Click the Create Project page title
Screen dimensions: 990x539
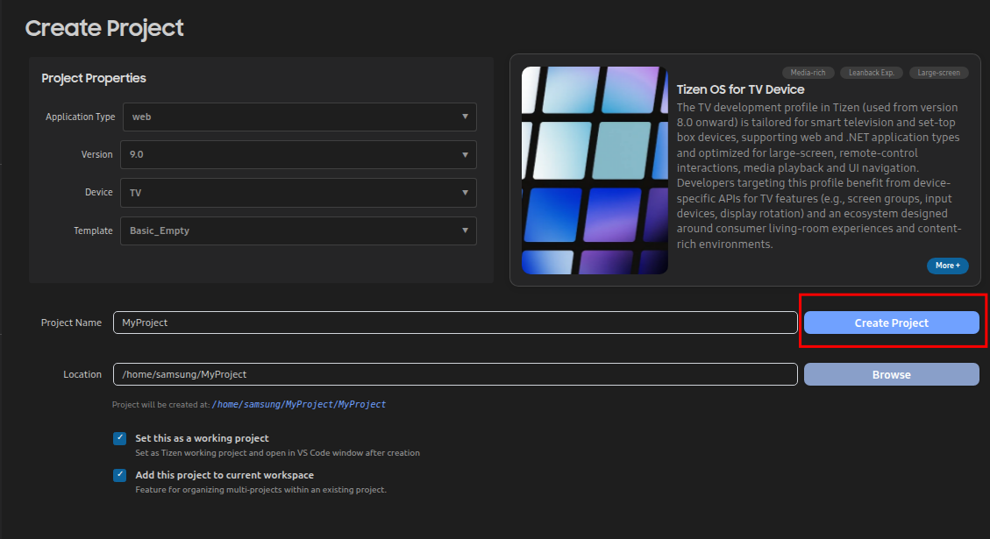click(x=104, y=28)
